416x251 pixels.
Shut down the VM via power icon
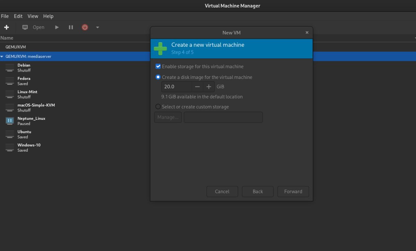tap(85, 27)
